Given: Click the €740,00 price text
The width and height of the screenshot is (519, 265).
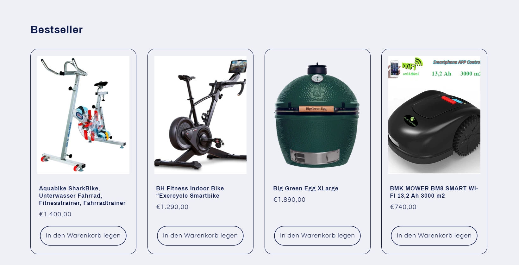Looking at the screenshot, I should click(403, 207).
